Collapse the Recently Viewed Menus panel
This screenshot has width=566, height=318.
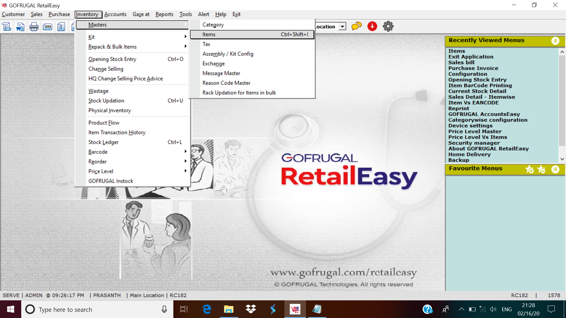point(555,41)
